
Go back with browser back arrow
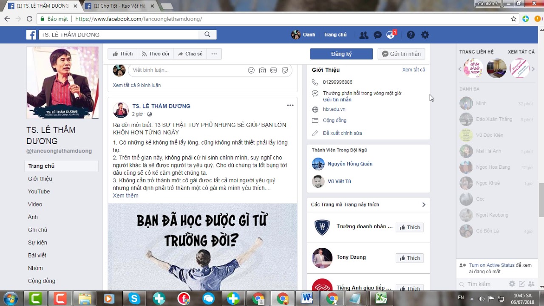click(x=7, y=19)
